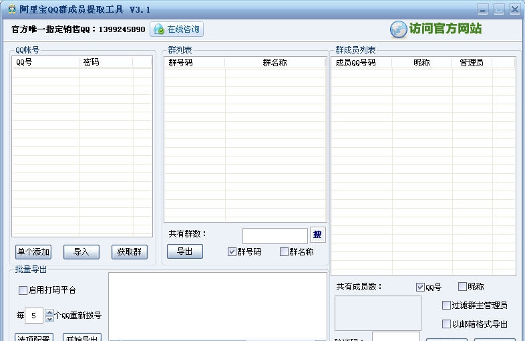Click the 单个添加 button
525x341 pixels.
pos(33,252)
